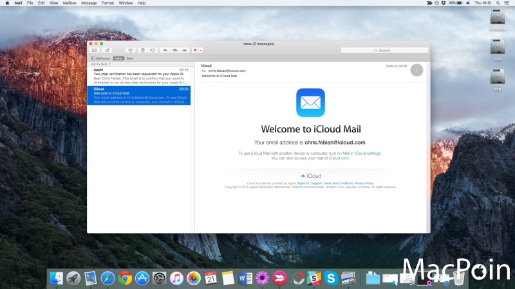Open Launchpad rocket icon in Dock
Screen dimensions: 515x289
73,279
